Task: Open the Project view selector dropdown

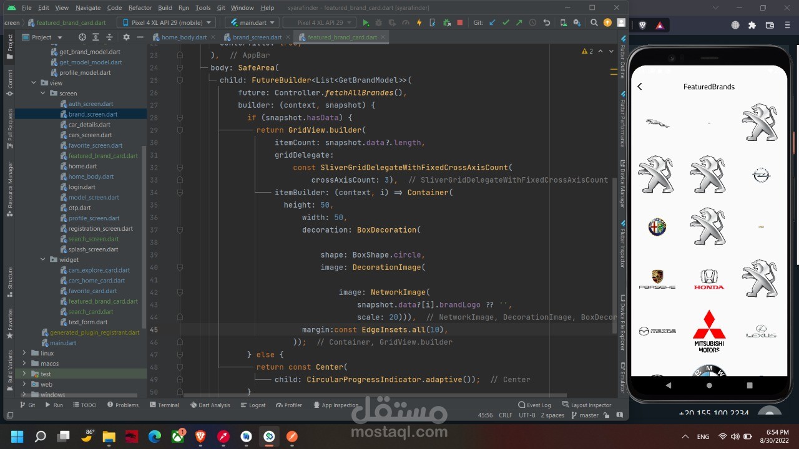Action: (42, 37)
